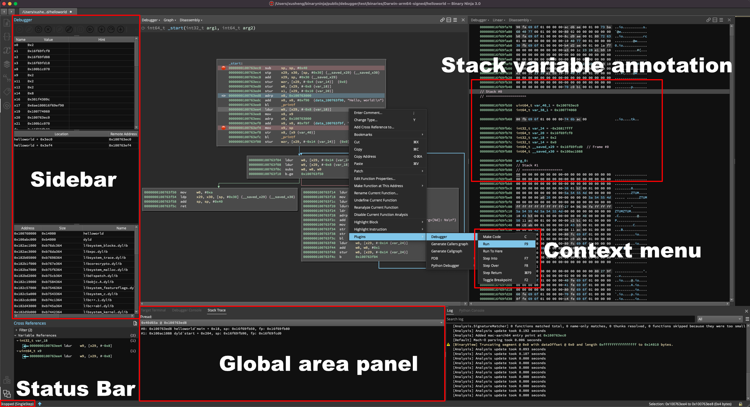The height and width of the screenshot is (407, 750).
Task: Open the cross references sidebar icon
Action: (x=7, y=393)
